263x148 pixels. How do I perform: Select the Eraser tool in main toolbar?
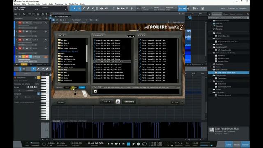coord(88,8)
